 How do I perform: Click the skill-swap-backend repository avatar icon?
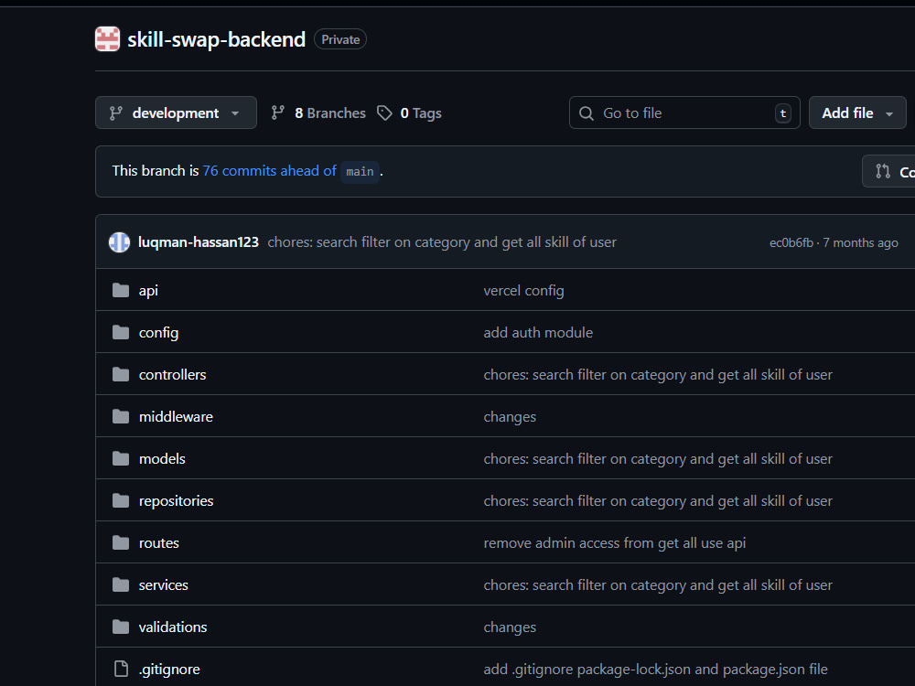pos(107,39)
